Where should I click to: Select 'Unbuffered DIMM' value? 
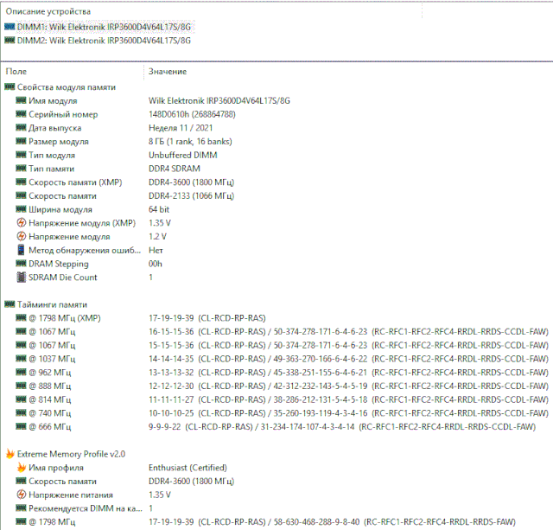point(182,155)
